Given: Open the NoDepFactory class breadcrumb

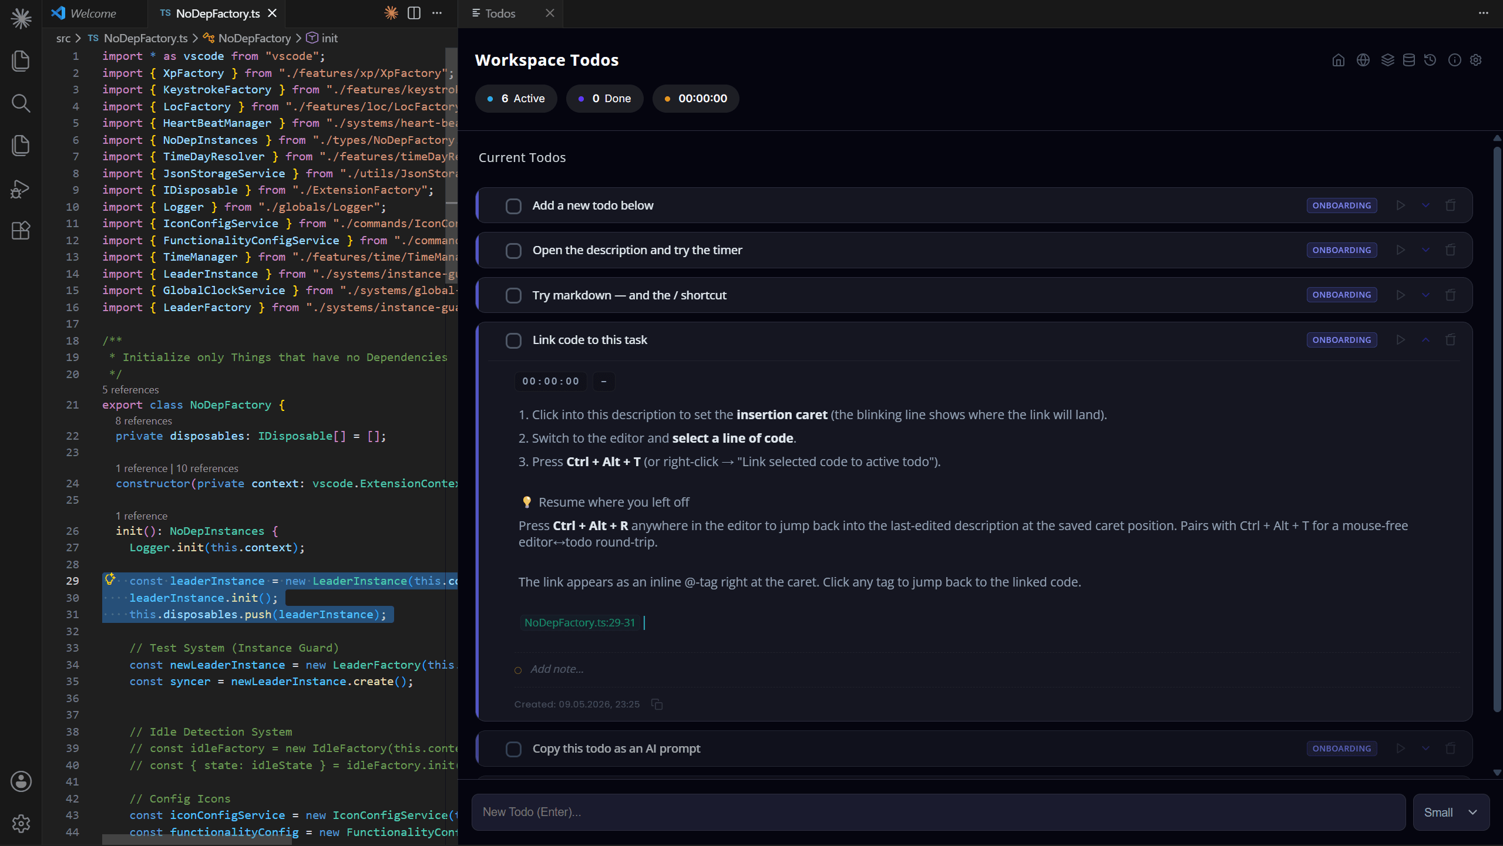Looking at the screenshot, I should [x=247, y=38].
